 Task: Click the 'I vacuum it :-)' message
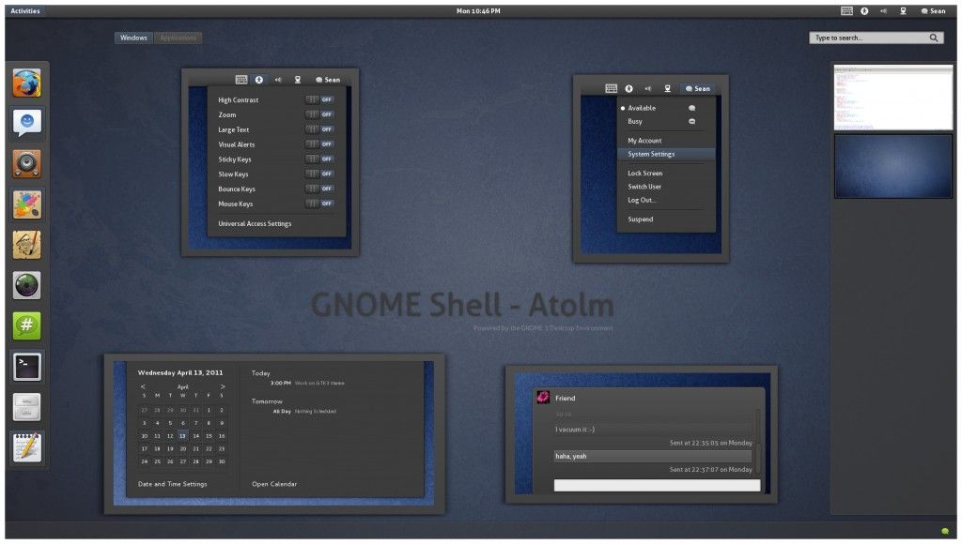tap(653, 430)
